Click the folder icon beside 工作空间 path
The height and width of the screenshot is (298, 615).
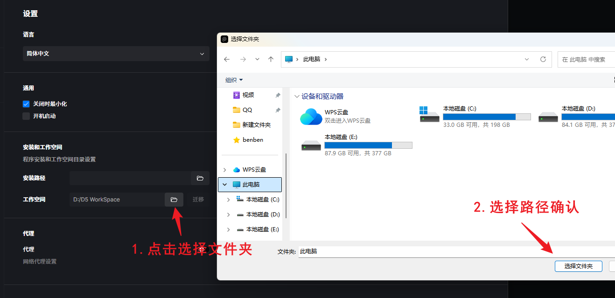pos(174,200)
